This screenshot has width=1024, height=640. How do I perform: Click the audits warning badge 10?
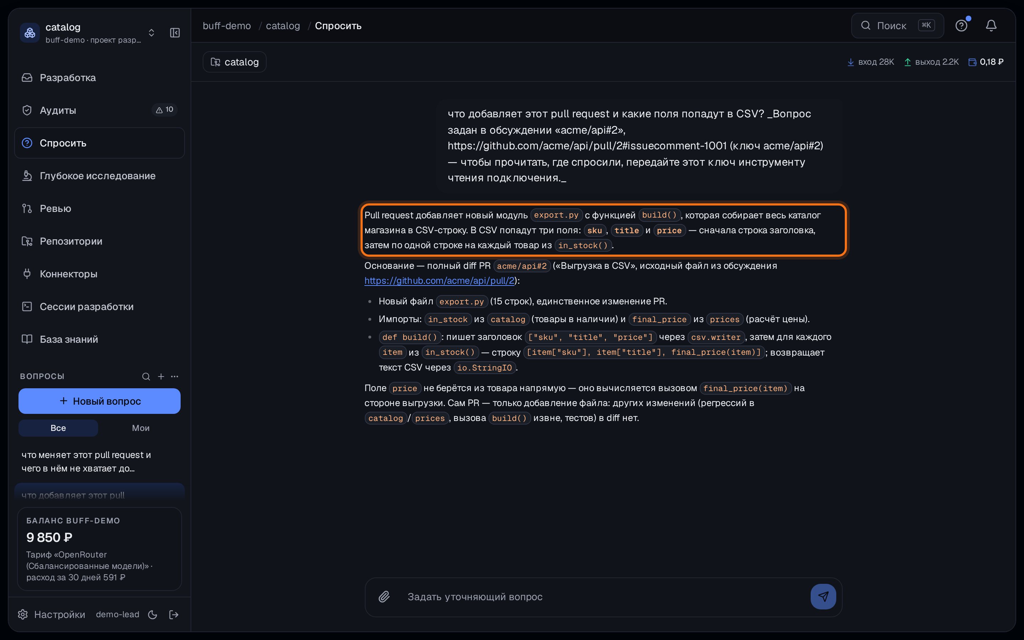(165, 110)
